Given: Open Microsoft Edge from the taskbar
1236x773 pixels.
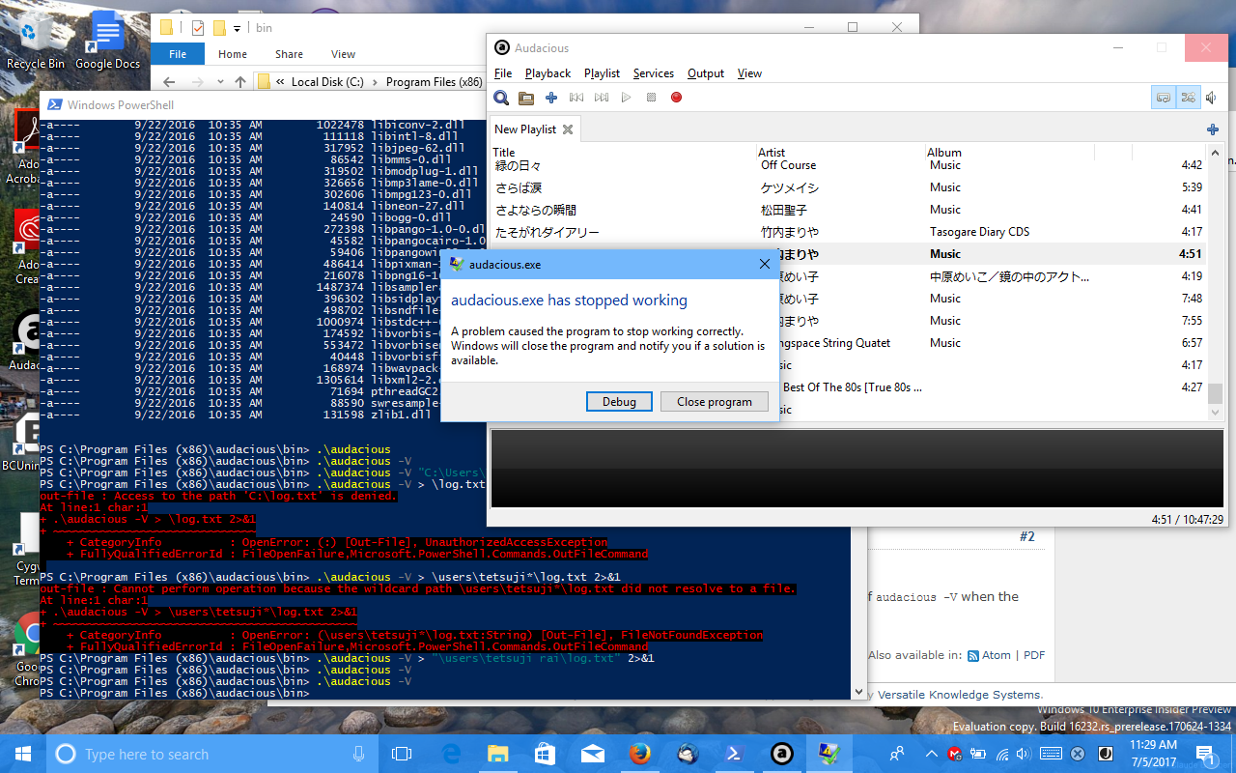Looking at the screenshot, I should click(450, 754).
